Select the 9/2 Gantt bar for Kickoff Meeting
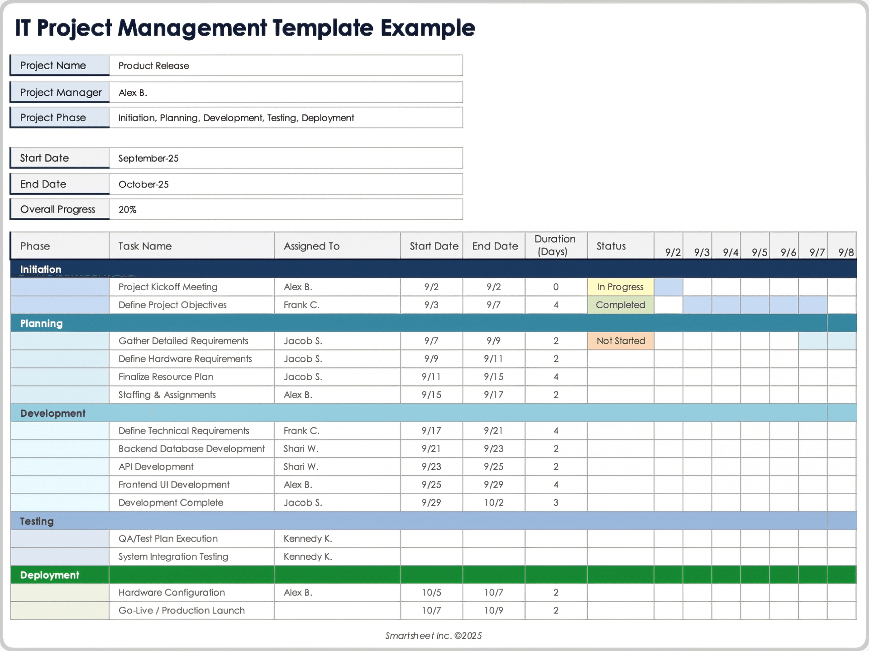Screen dimensions: 869x651 [x=668, y=287]
